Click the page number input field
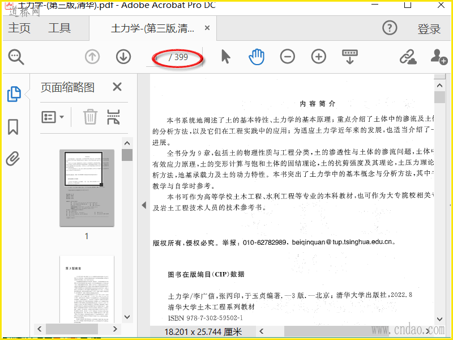The image size is (453, 340). (157, 57)
